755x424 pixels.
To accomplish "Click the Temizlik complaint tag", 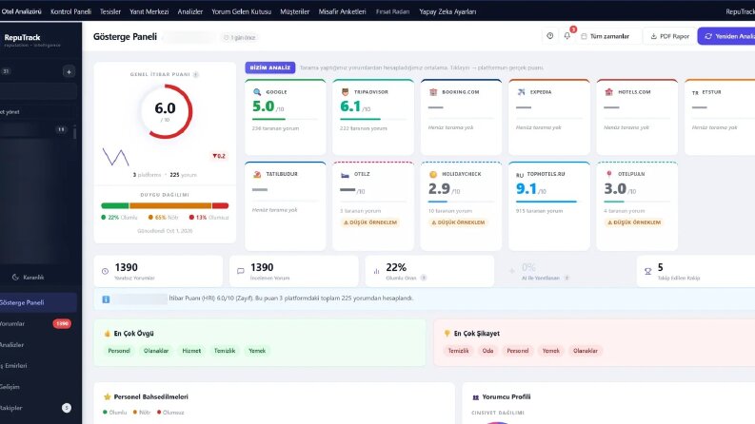I will click(458, 351).
